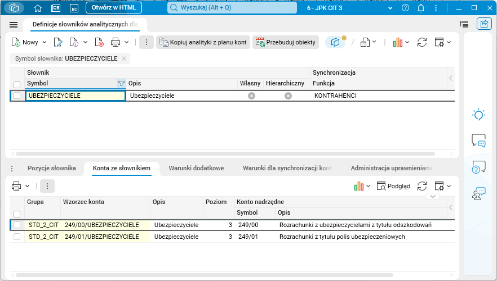Collapse the upper grid side panel arrow
The width and height of the screenshot is (497, 281).
click(x=451, y=78)
